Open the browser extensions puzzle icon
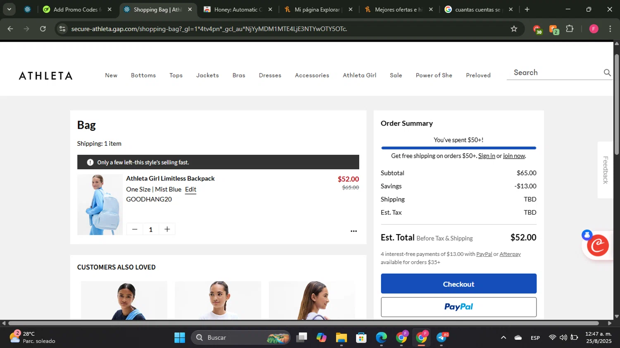 tap(570, 29)
